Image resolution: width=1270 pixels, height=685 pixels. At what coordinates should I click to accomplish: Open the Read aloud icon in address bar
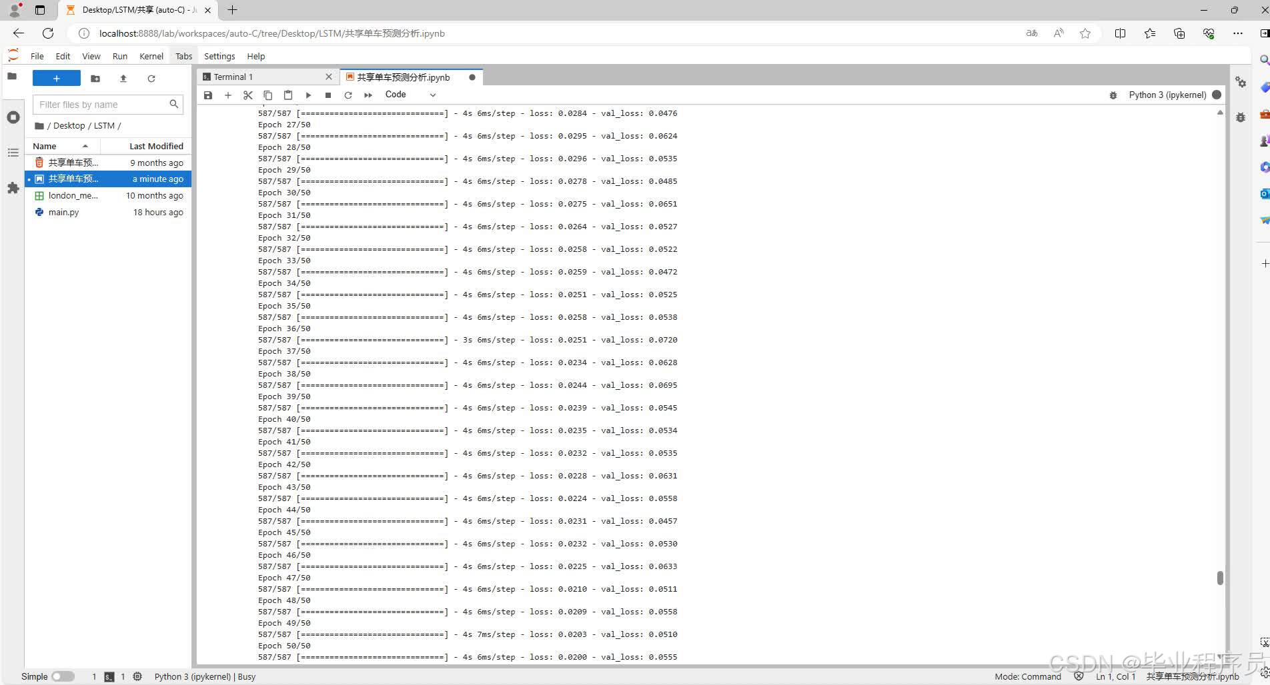1059,33
